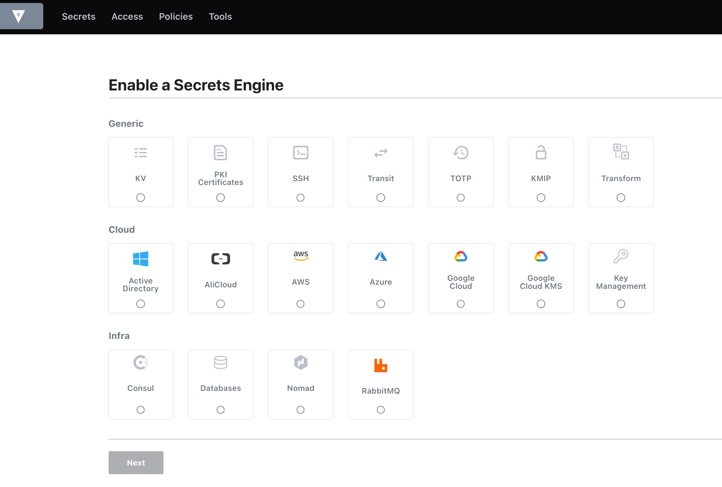Select the AWS radio button

pyautogui.click(x=301, y=304)
